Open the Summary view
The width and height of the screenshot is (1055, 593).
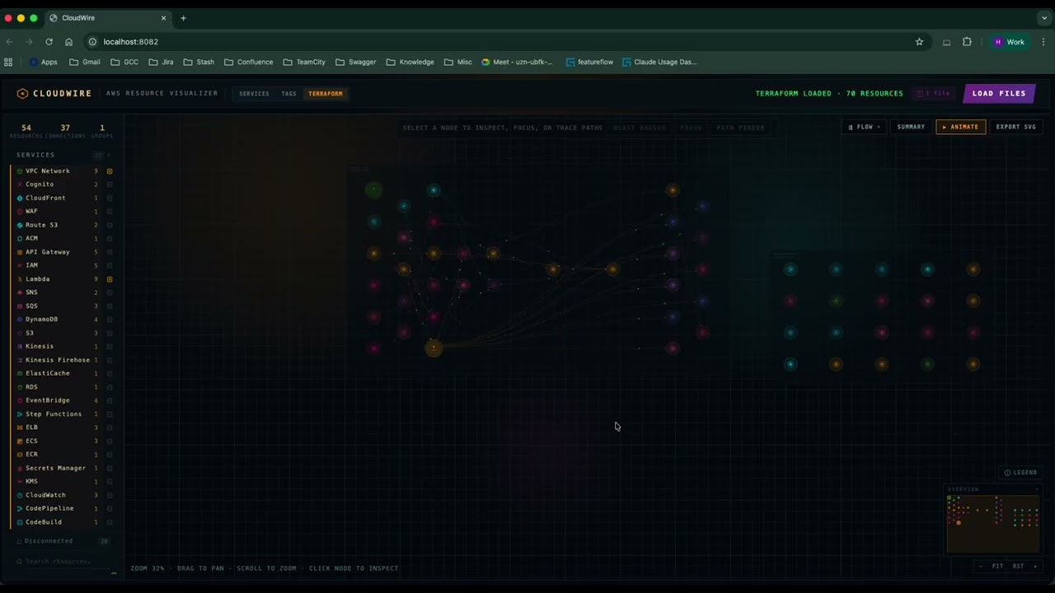[x=911, y=127]
